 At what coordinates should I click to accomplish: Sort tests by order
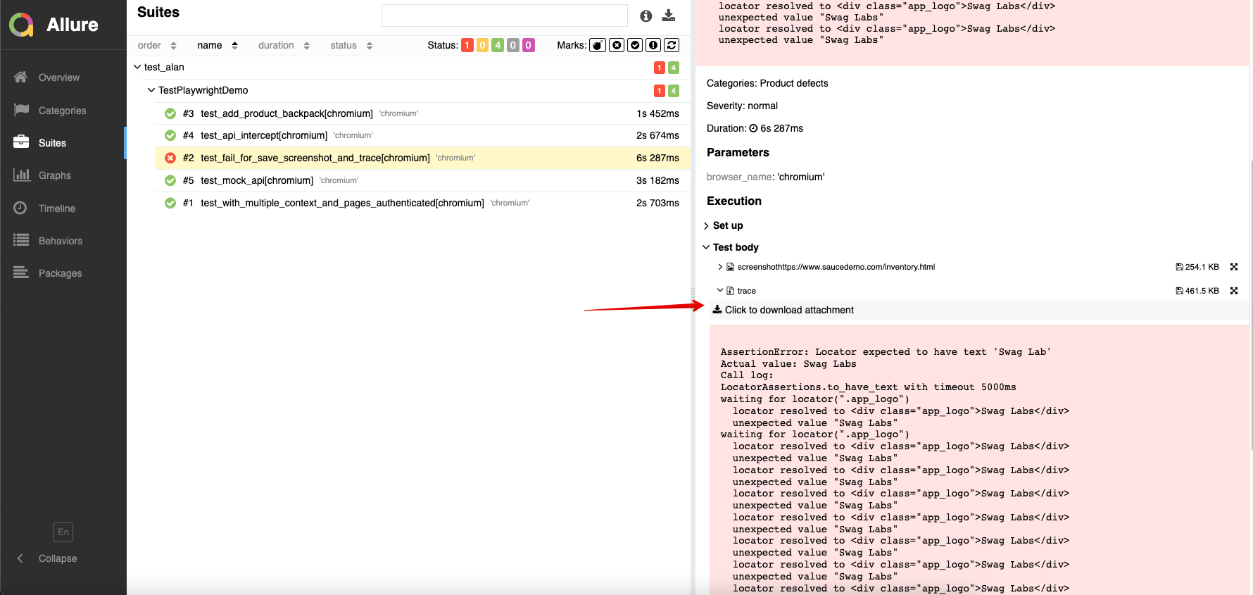157,45
